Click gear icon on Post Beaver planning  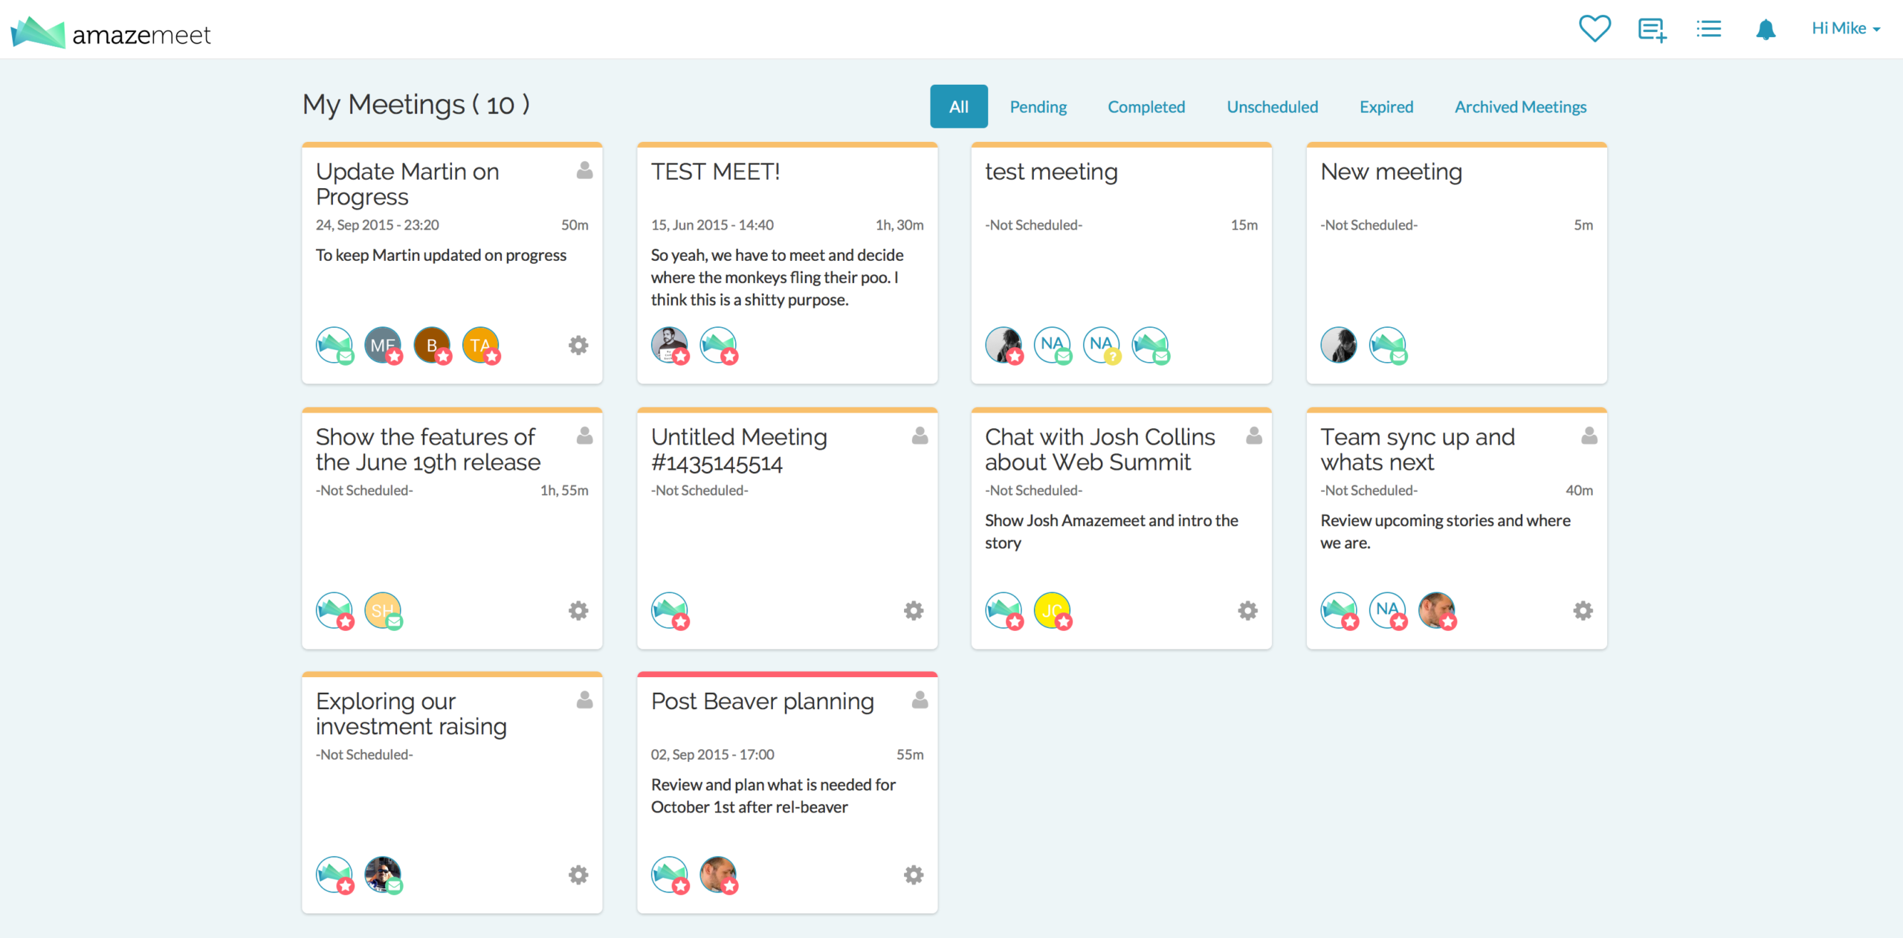tap(914, 875)
